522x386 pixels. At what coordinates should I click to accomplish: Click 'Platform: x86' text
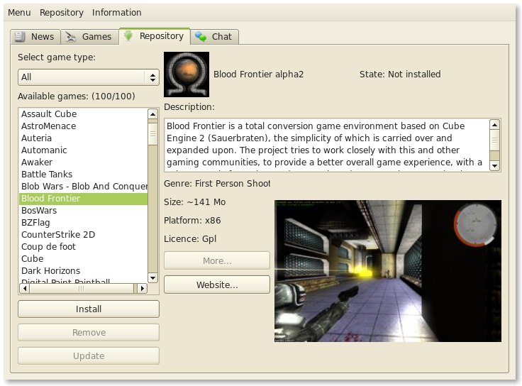tap(192, 221)
